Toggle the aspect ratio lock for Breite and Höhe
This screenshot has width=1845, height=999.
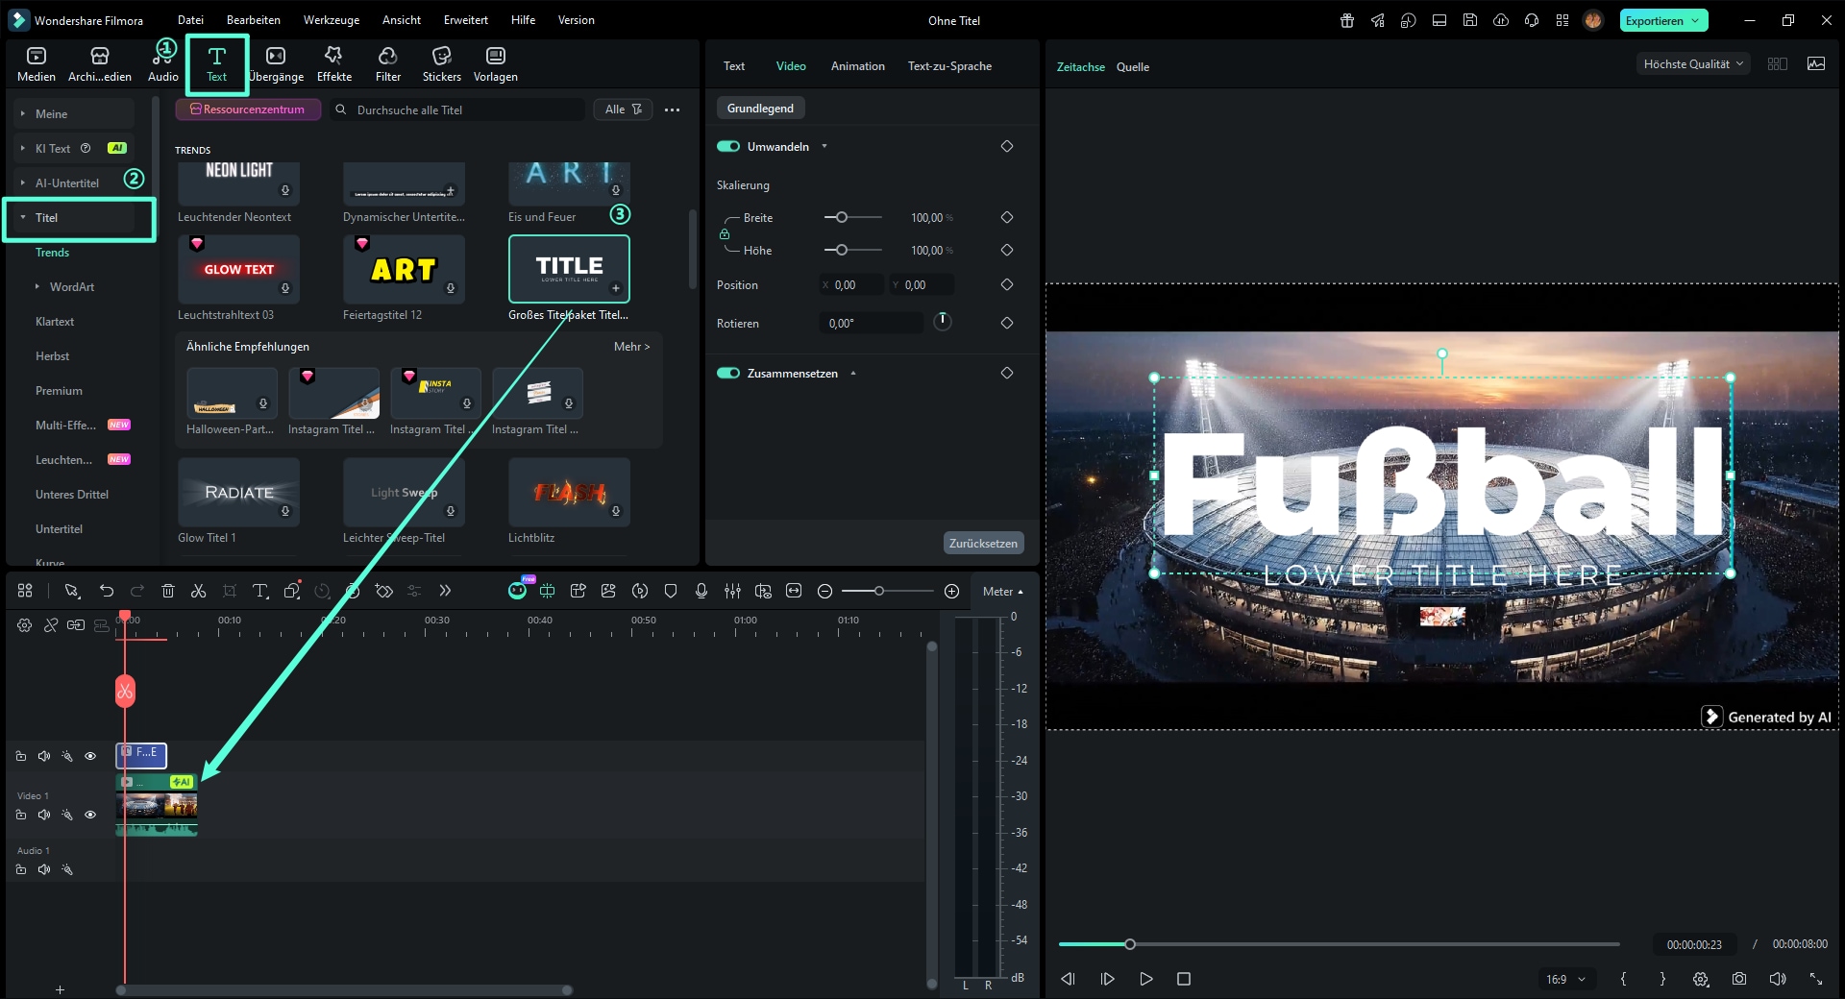[725, 234]
